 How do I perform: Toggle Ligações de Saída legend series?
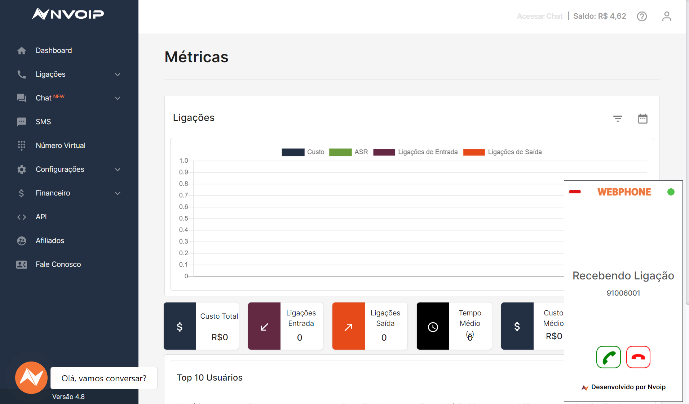pyautogui.click(x=502, y=152)
